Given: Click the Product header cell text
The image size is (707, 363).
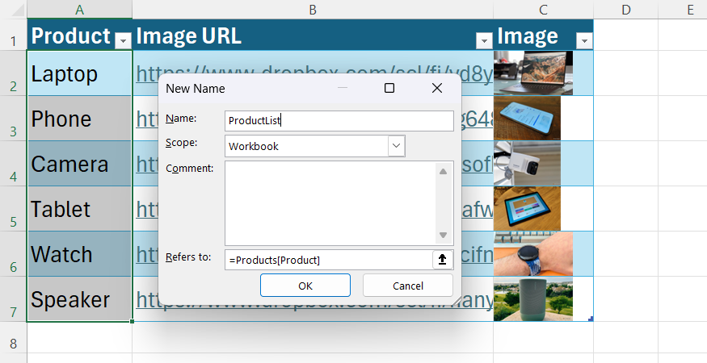Looking at the screenshot, I should (x=70, y=35).
